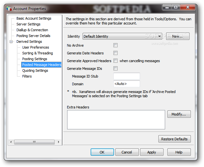The image size is (204, 167).
Task: Click the Extra Headers list box
Action: click(116, 120)
